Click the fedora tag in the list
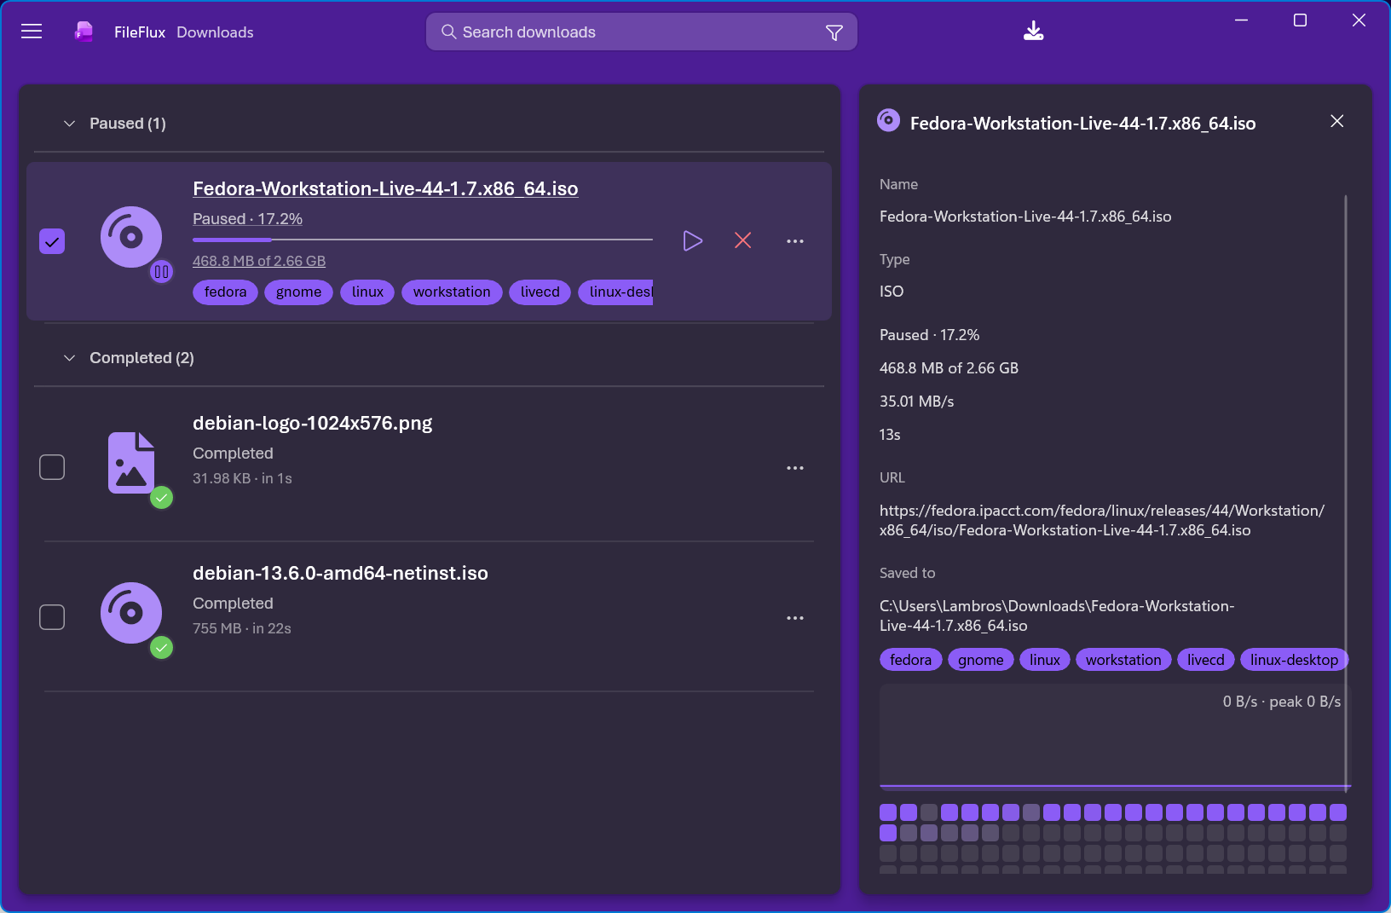Screen dimensions: 1391x913 tap(225, 292)
